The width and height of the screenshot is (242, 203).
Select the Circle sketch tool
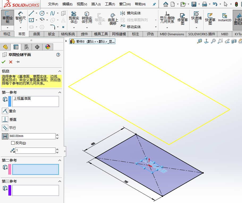(42, 13)
